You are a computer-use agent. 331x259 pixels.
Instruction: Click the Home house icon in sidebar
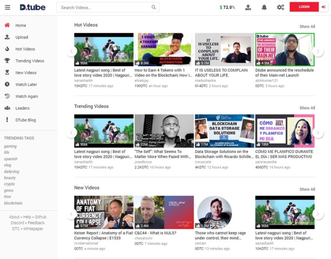coord(7,25)
